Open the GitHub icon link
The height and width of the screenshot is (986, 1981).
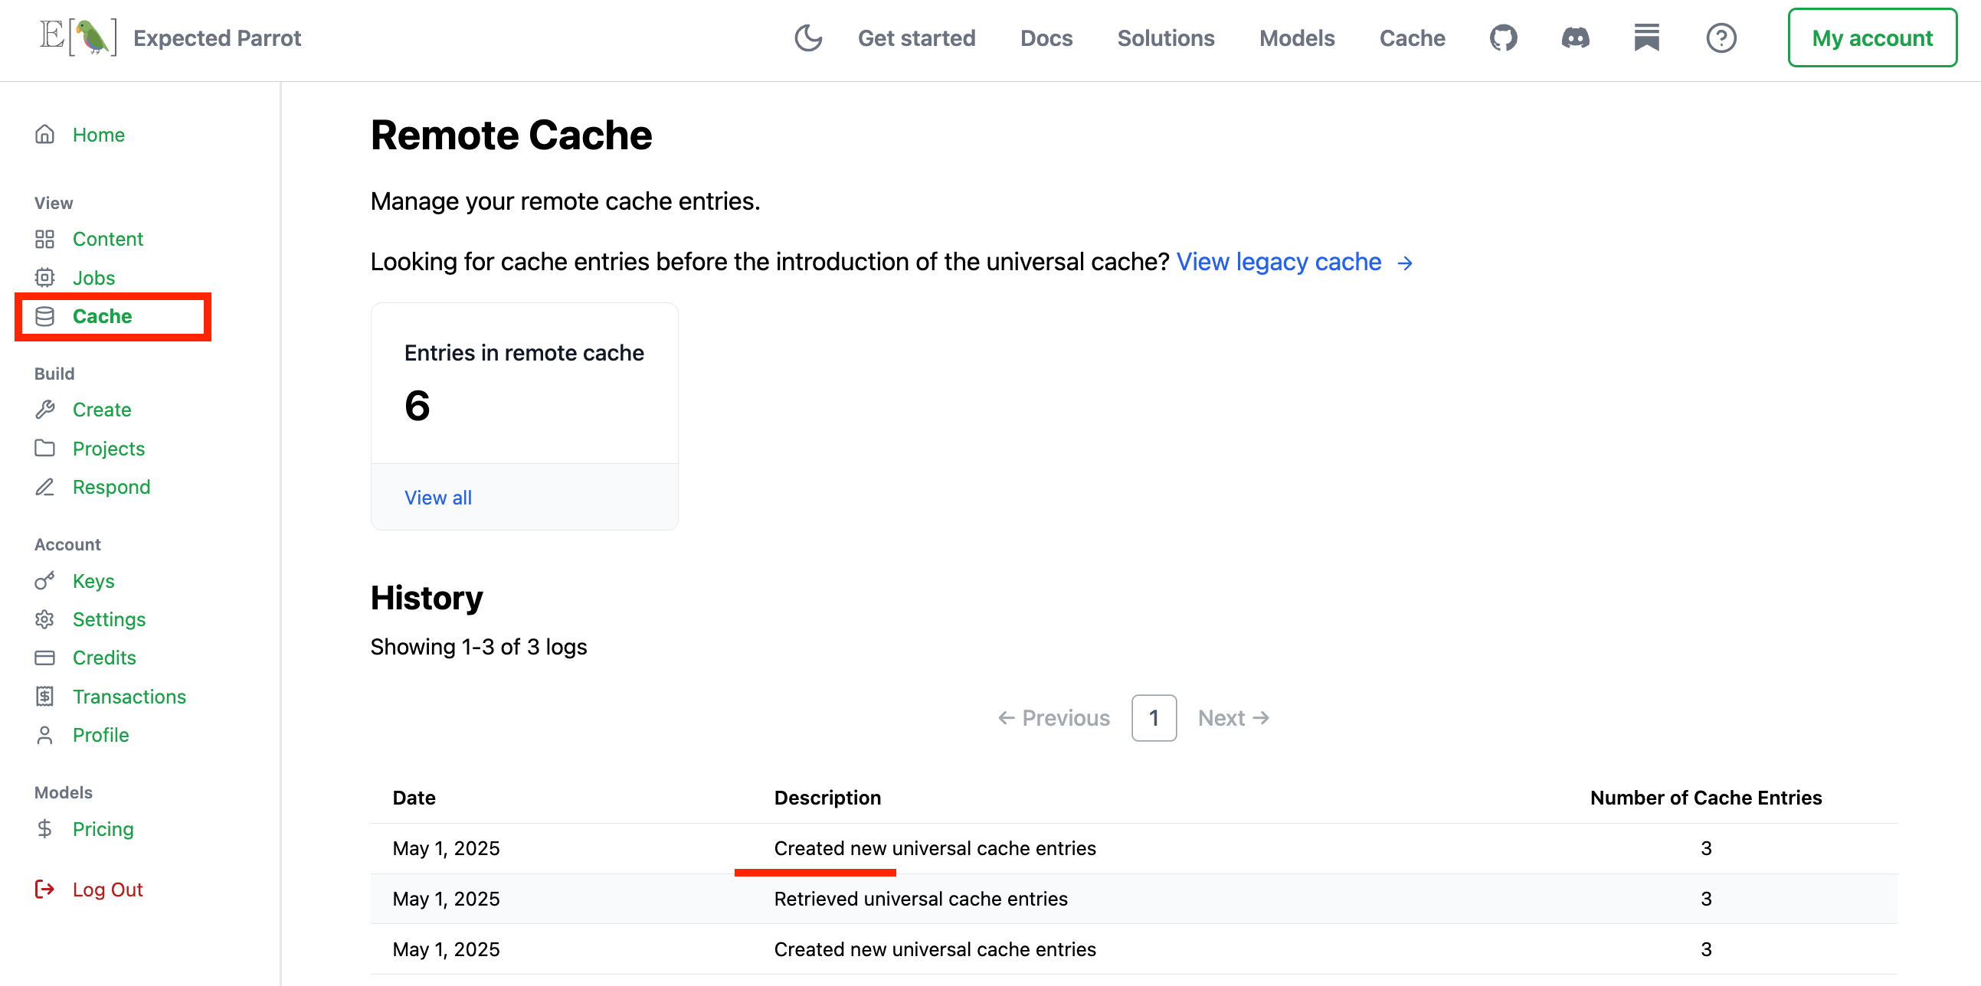click(x=1503, y=38)
